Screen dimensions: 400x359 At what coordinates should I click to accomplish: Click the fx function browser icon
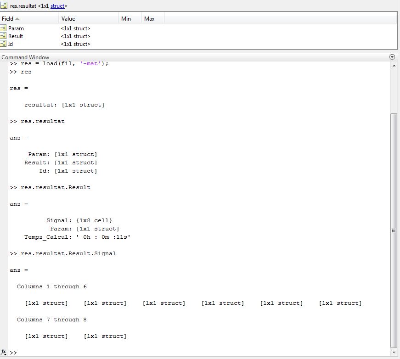[3, 352]
